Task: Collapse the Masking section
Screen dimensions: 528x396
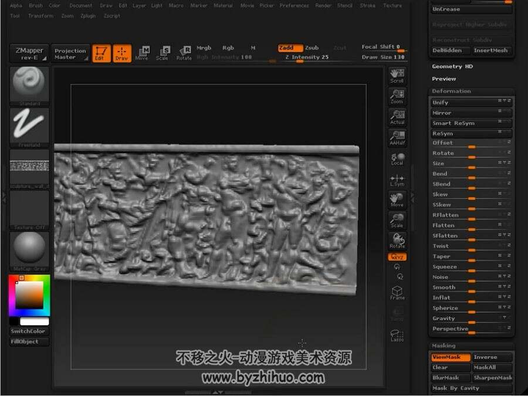Action: pos(444,346)
